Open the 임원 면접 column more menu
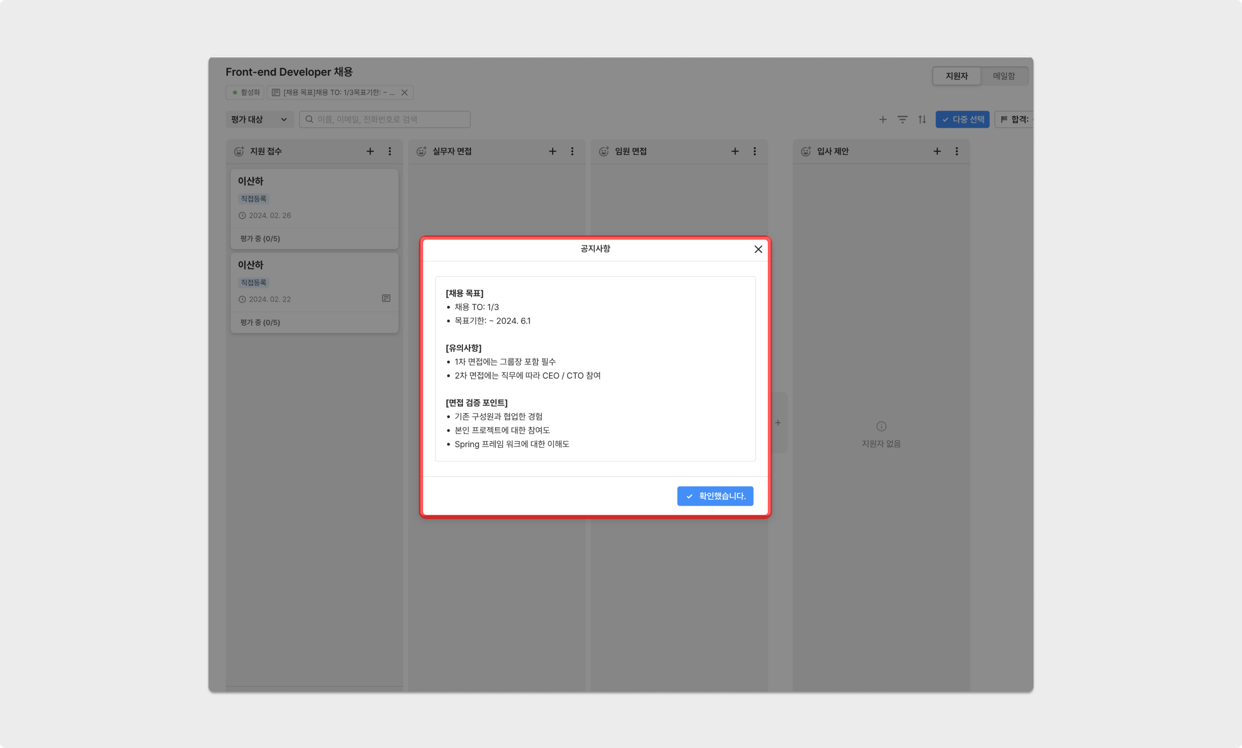The width and height of the screenshot is (1242, 748). (x=754, y=152)
